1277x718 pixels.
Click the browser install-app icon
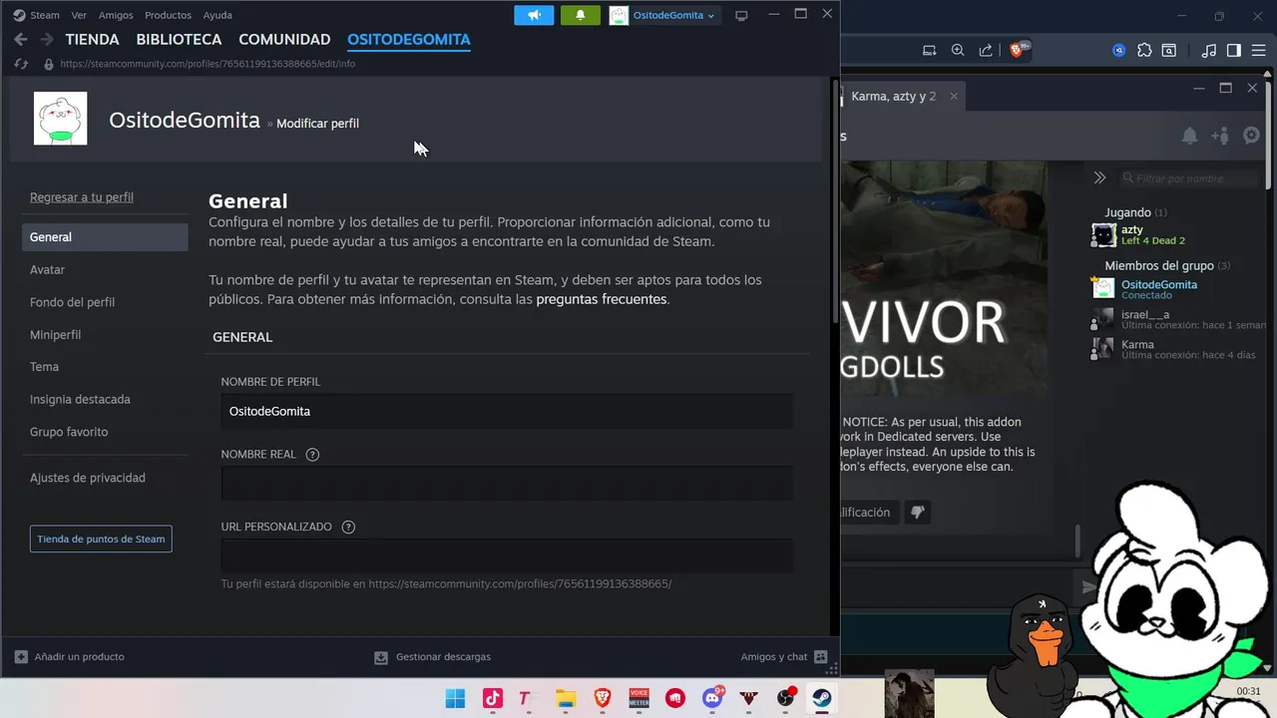tap(930, 51)
